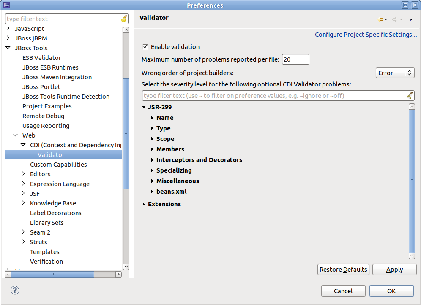Open the help question mark icon
Image resolution: width=421 pixels, height=305 pixels.
[x=15, y=290]
